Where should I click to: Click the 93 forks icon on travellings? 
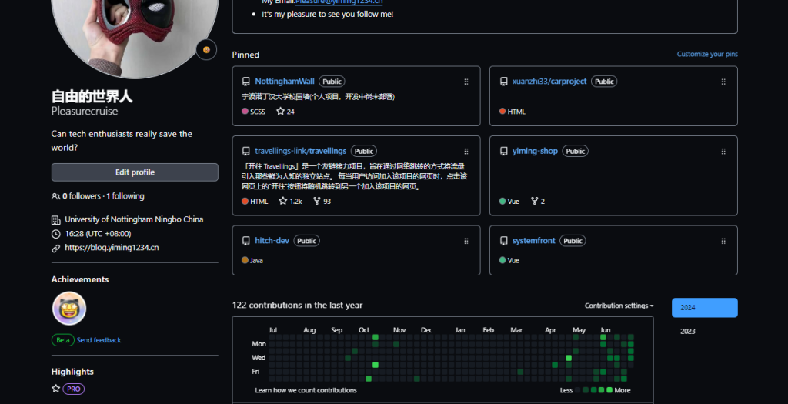[316, 201]
